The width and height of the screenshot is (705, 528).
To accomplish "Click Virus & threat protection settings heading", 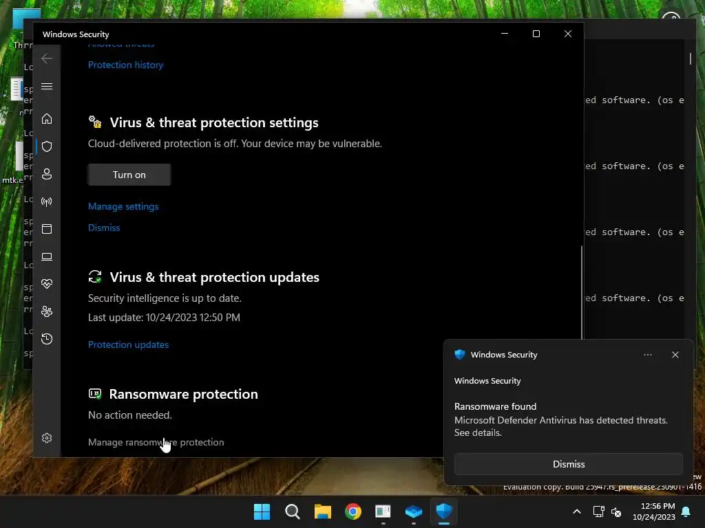I will pyautogui.click(x=214, y=122).
